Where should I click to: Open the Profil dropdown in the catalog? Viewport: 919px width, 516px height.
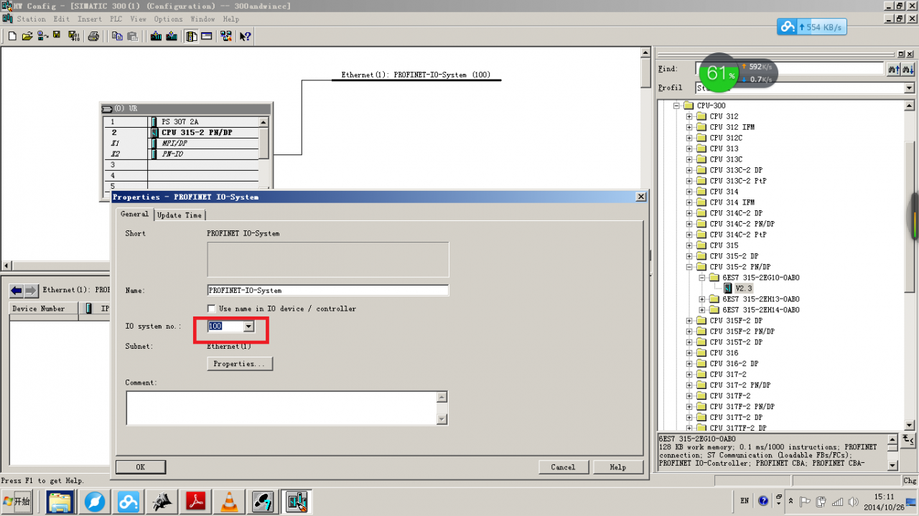click(909, 88)
